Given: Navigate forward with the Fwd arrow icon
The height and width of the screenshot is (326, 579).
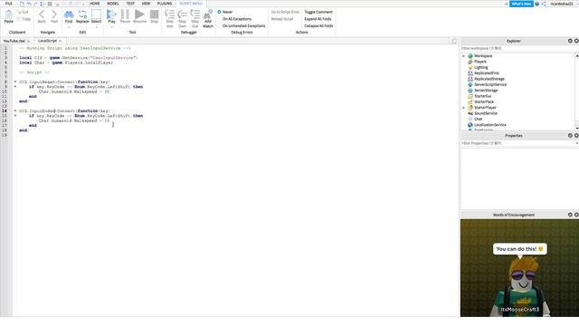Looking at the screenshot, I should (x=54, y=14).
